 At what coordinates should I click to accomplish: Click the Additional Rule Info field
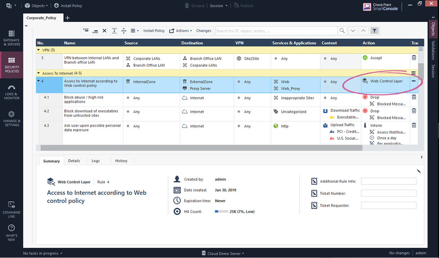pos(388,182)
